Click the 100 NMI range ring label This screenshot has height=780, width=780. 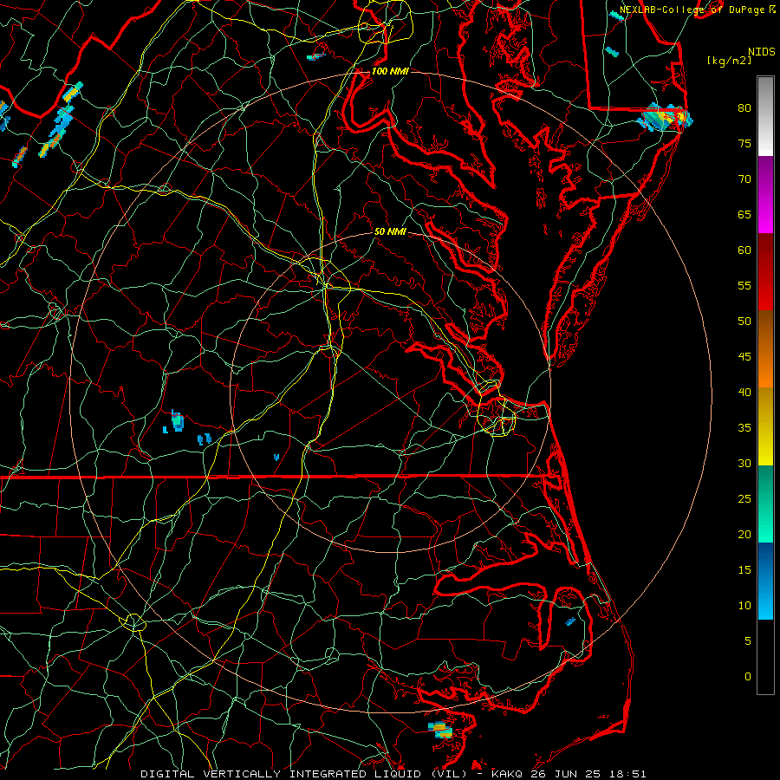tap(389, 71)
